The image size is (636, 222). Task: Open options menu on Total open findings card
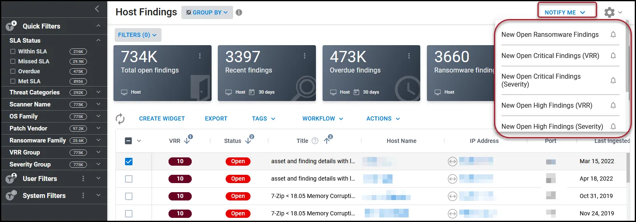[x=200, y=56]
